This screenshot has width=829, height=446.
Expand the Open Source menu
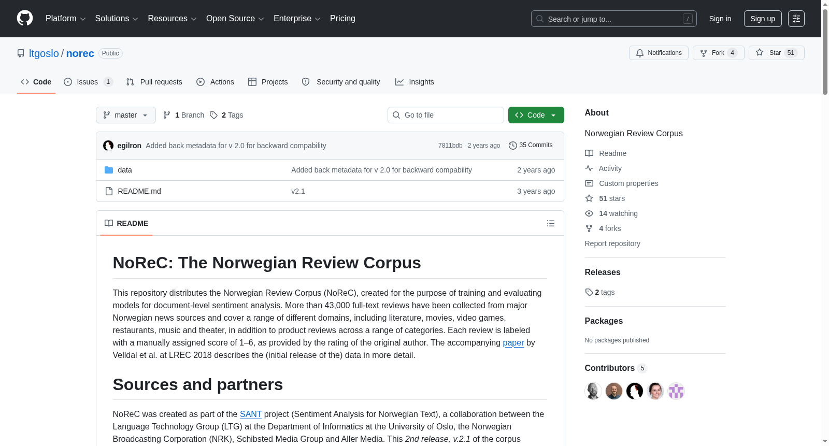click(x=235, y=19)
